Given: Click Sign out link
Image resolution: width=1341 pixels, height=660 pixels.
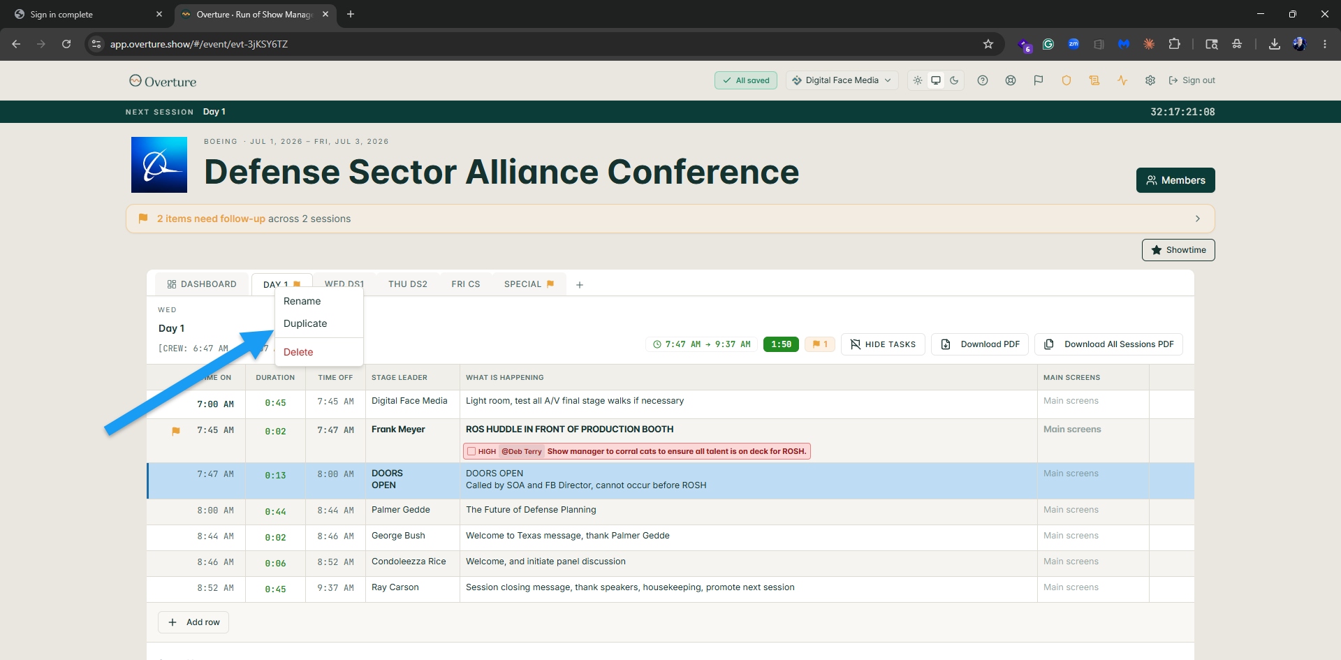Looking at the screenshot, I should [1192, 80].
